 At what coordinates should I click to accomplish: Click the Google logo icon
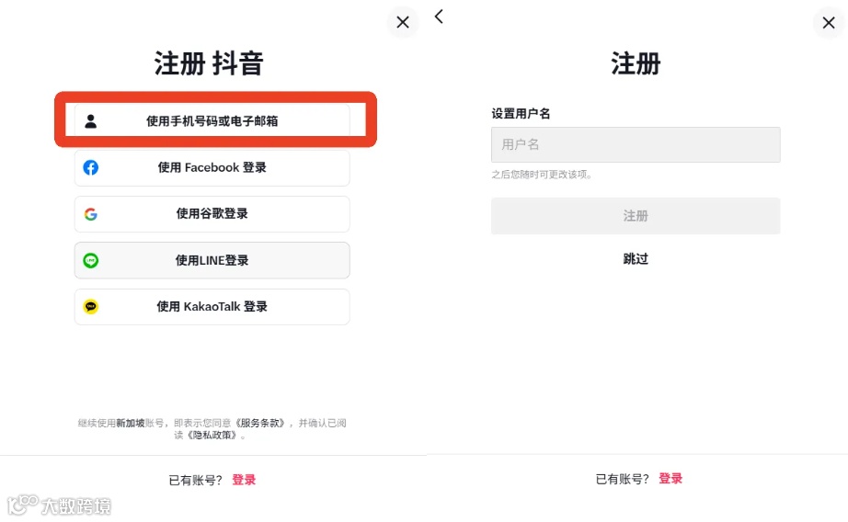(x=90, y=214)
